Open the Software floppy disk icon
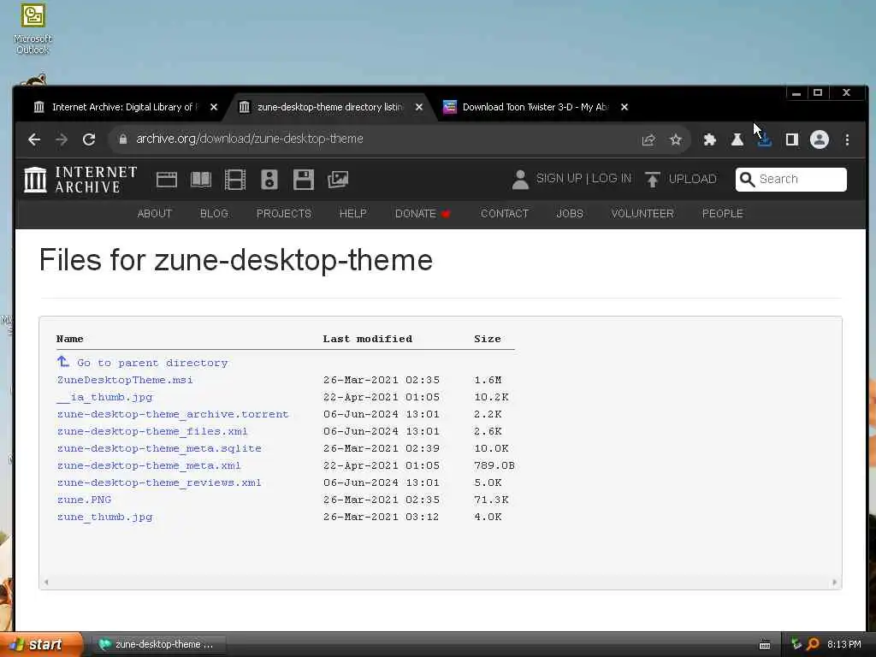The image size is (876, 657). (304, 180)
